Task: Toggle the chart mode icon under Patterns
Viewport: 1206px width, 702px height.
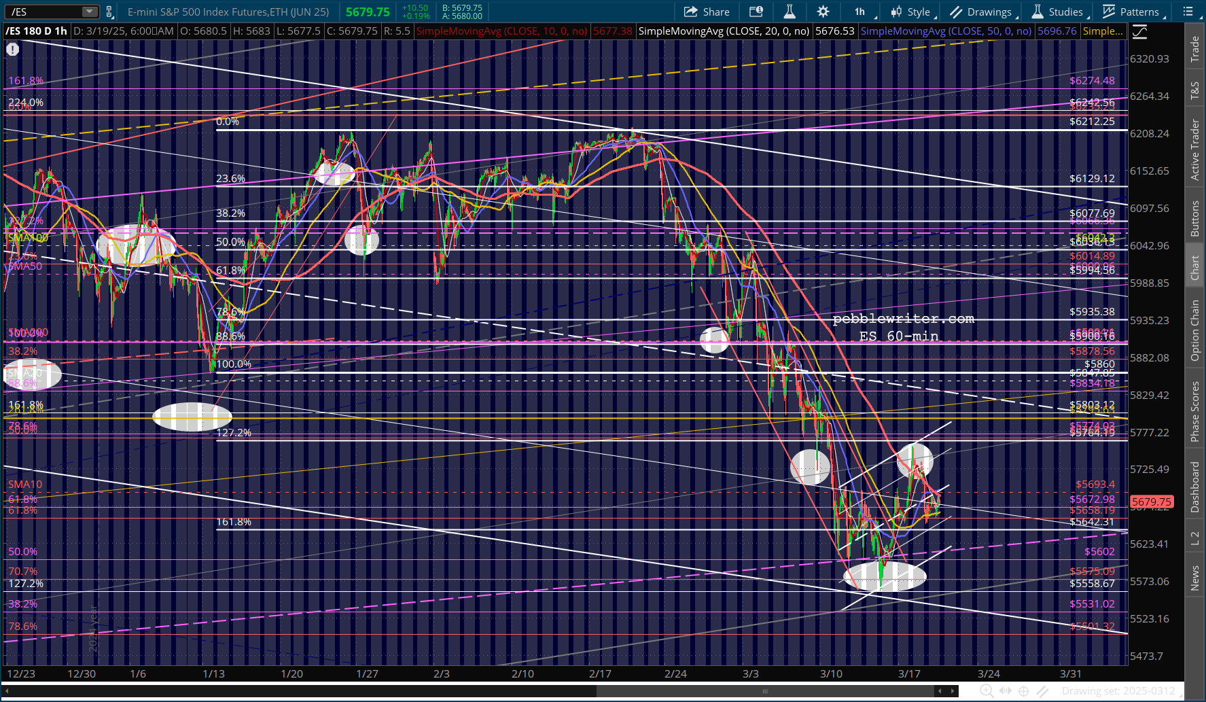Action: (1139, 31)
